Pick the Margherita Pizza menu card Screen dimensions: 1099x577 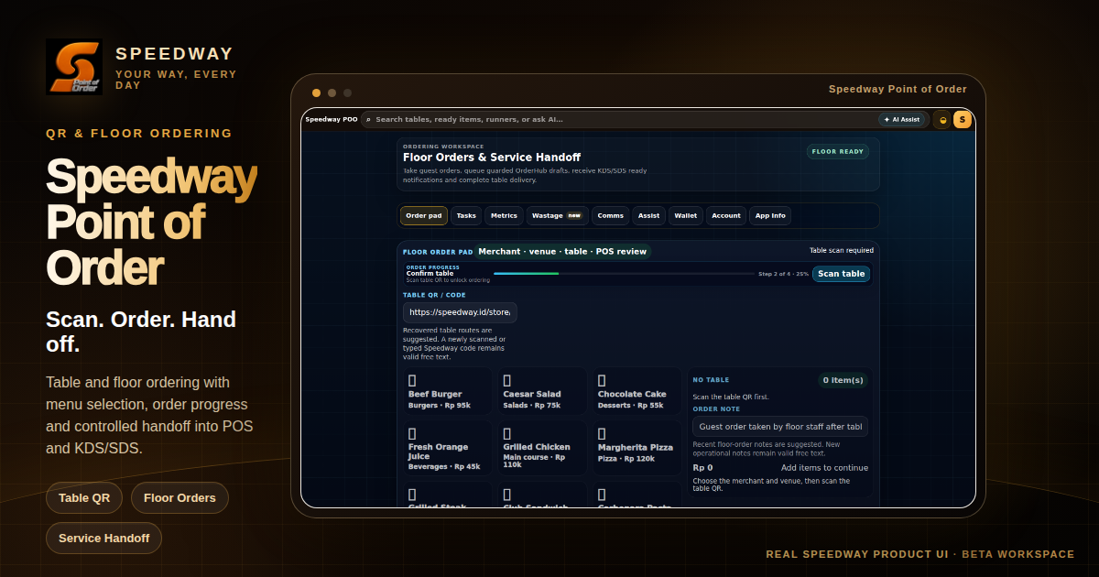637,449
